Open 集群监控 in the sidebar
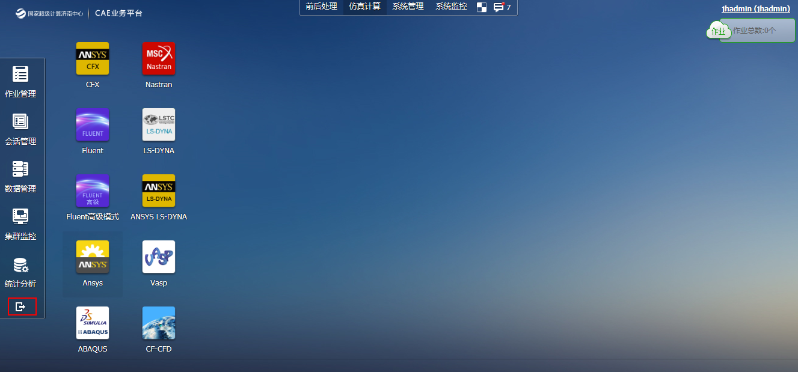Image resolution: width=798 pixels, height=372 pixels. pos(20,224)
